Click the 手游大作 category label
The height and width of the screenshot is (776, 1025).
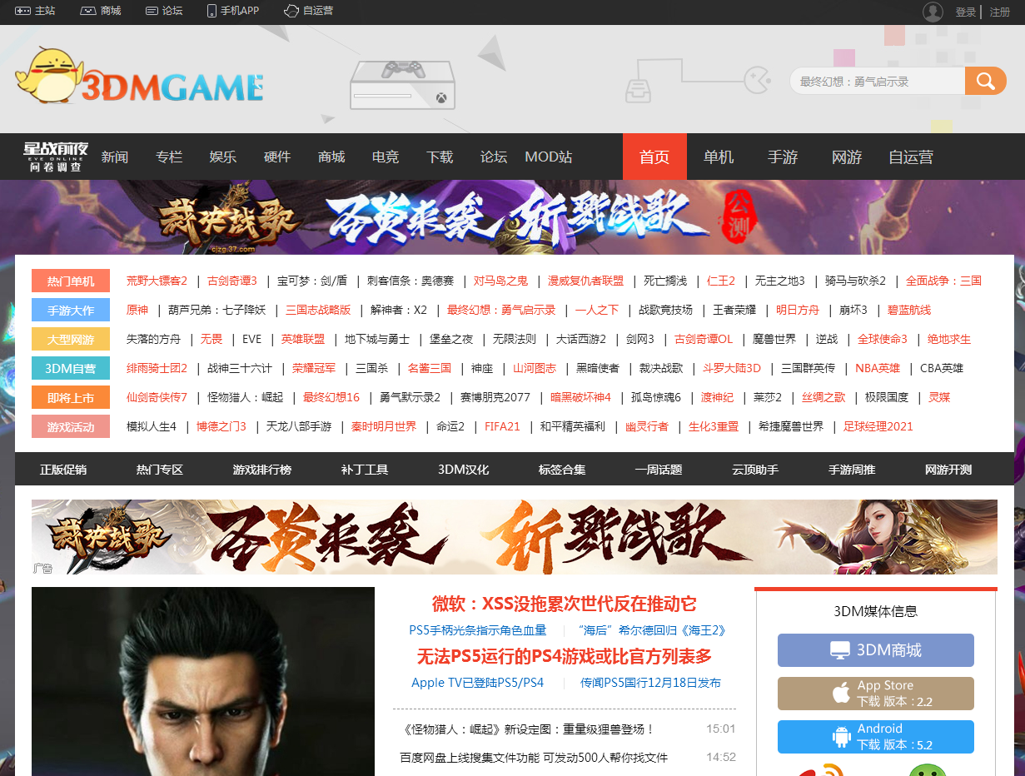tap(71, 311)
